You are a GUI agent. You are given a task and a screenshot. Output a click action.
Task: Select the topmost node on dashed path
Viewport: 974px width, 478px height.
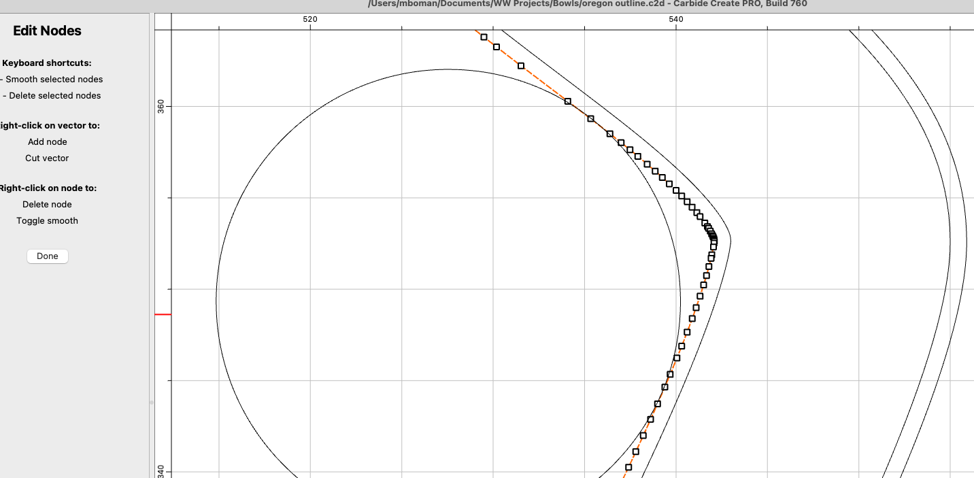click(484, 37)
